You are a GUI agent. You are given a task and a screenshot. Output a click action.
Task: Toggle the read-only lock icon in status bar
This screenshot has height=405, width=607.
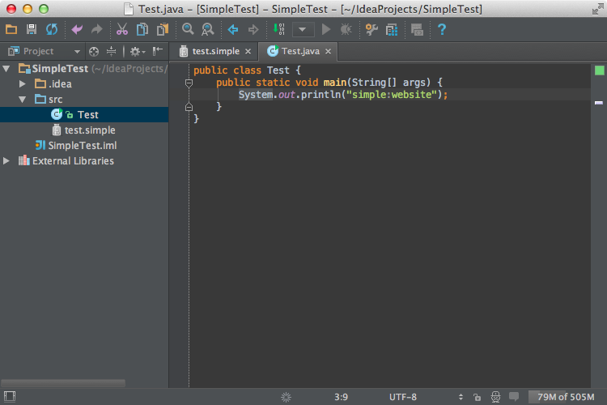pyautogui.click(x=478, y=397)
